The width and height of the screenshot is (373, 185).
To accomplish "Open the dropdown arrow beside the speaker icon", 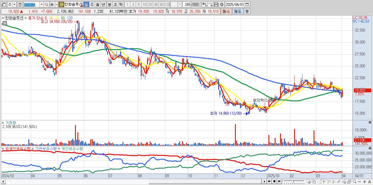I will (56, 4).
